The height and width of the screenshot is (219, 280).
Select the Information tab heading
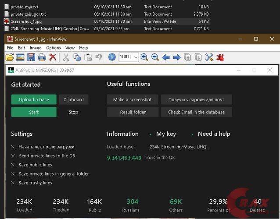click(123, 134)
